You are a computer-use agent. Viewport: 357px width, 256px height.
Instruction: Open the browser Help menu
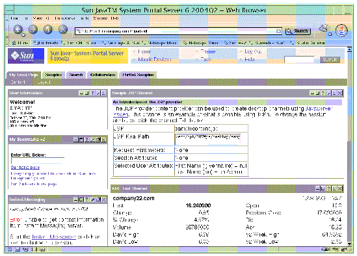point(115,18)
